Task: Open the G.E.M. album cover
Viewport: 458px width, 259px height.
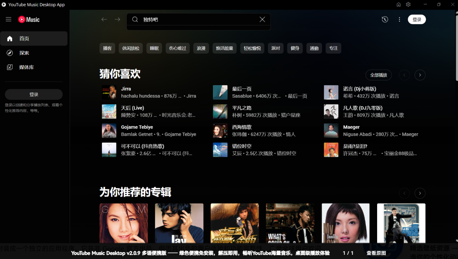Action: 123,223
